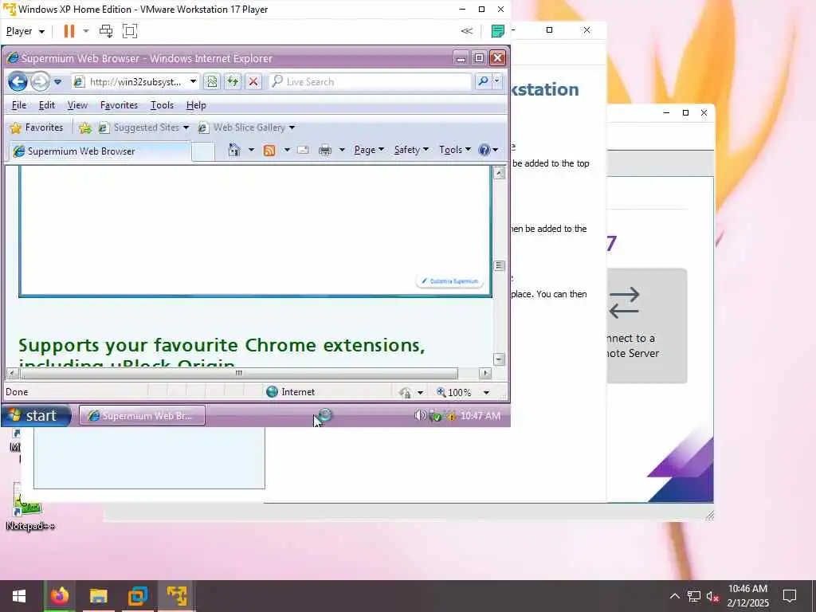Go forward in Internet Explorer
Image resolution: width=816 pixels, height=612 pixels.
[x=40, y=82]
